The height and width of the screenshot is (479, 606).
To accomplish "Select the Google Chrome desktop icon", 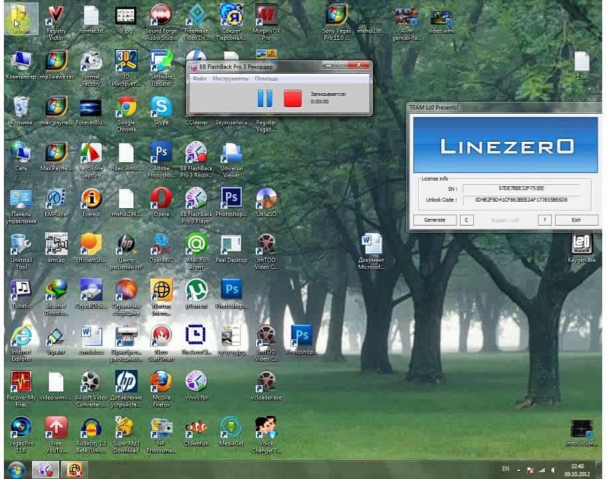I will tap(126, 115).
